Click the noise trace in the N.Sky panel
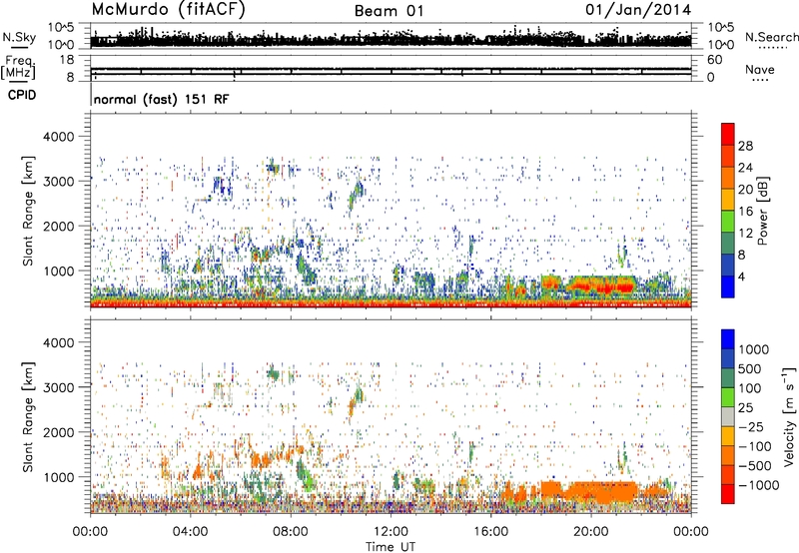799x553 pixels. click(391, 40)
